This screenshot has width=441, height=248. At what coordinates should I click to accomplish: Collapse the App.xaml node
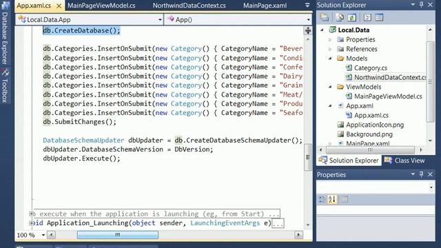331,105
